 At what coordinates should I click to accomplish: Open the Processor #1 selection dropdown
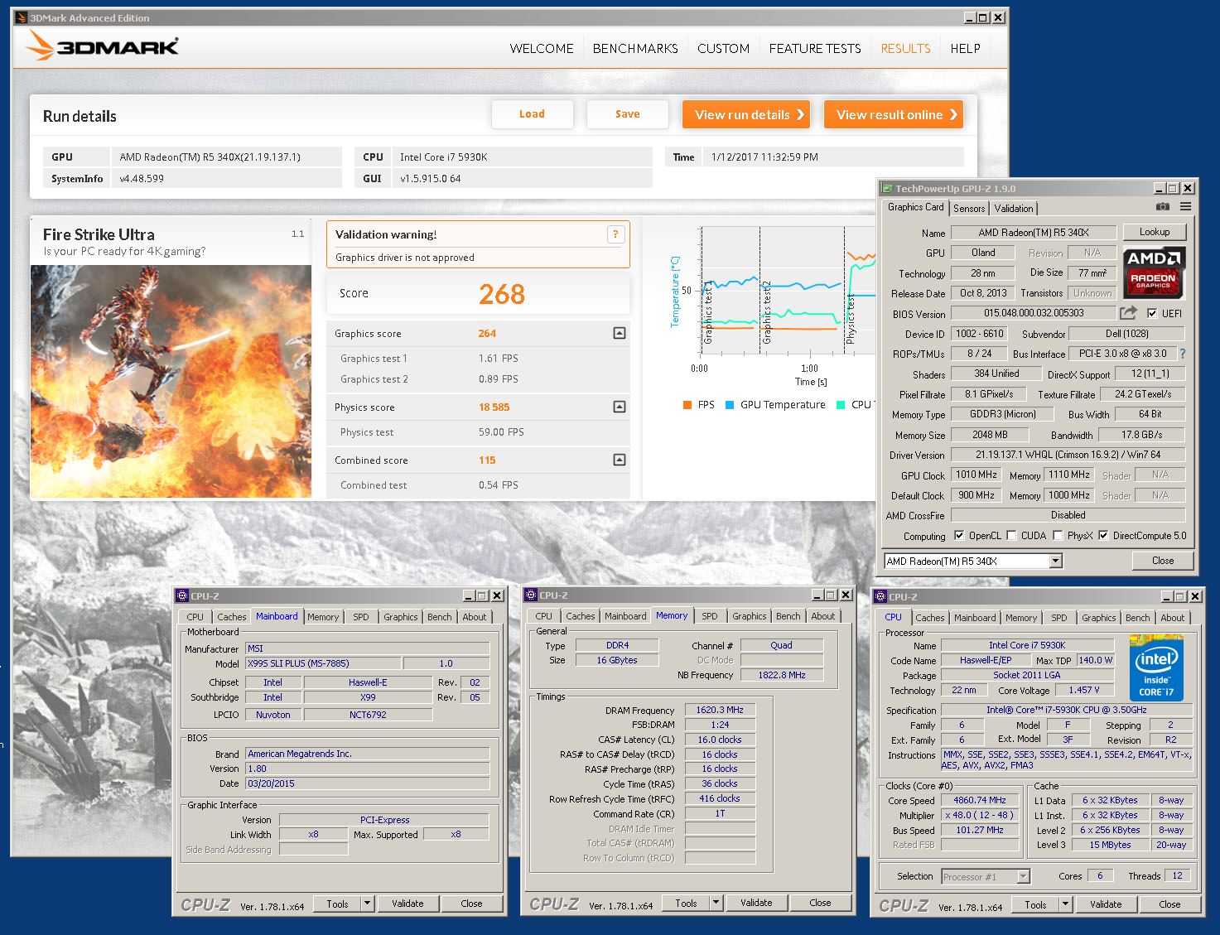pyautogui.click(x=1023, y=876)
